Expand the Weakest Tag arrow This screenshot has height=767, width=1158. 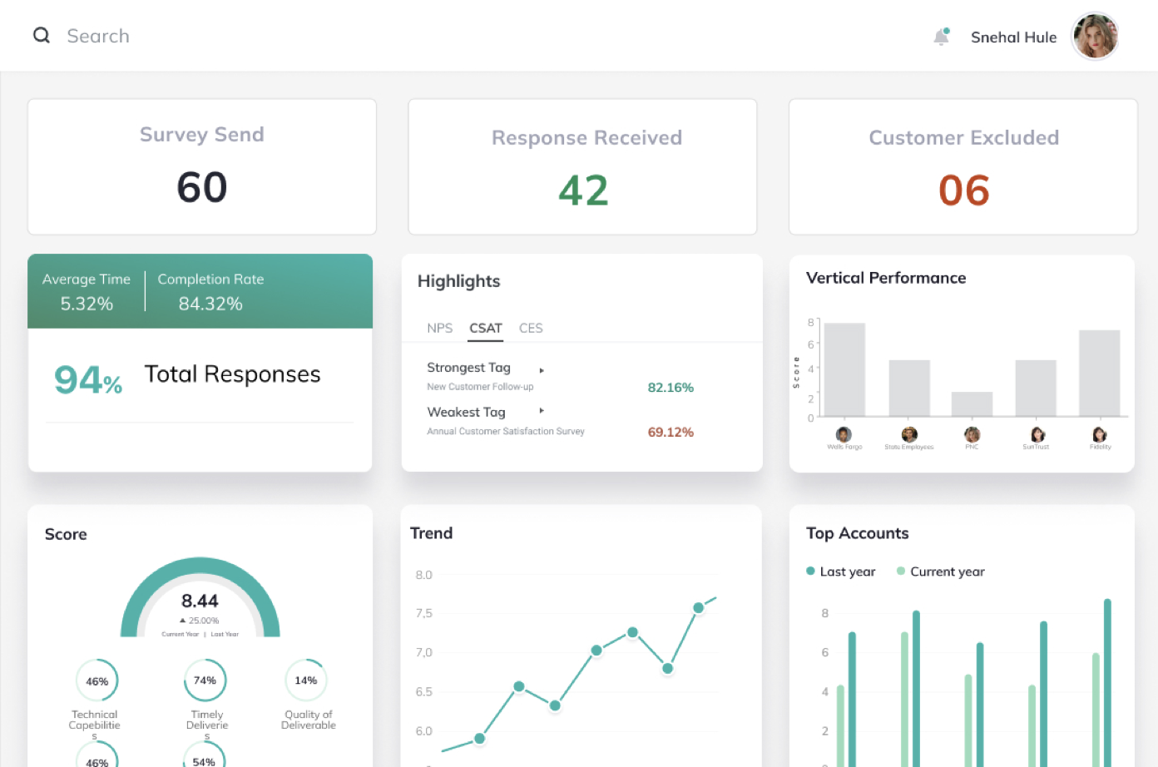[x=542, y=411]
